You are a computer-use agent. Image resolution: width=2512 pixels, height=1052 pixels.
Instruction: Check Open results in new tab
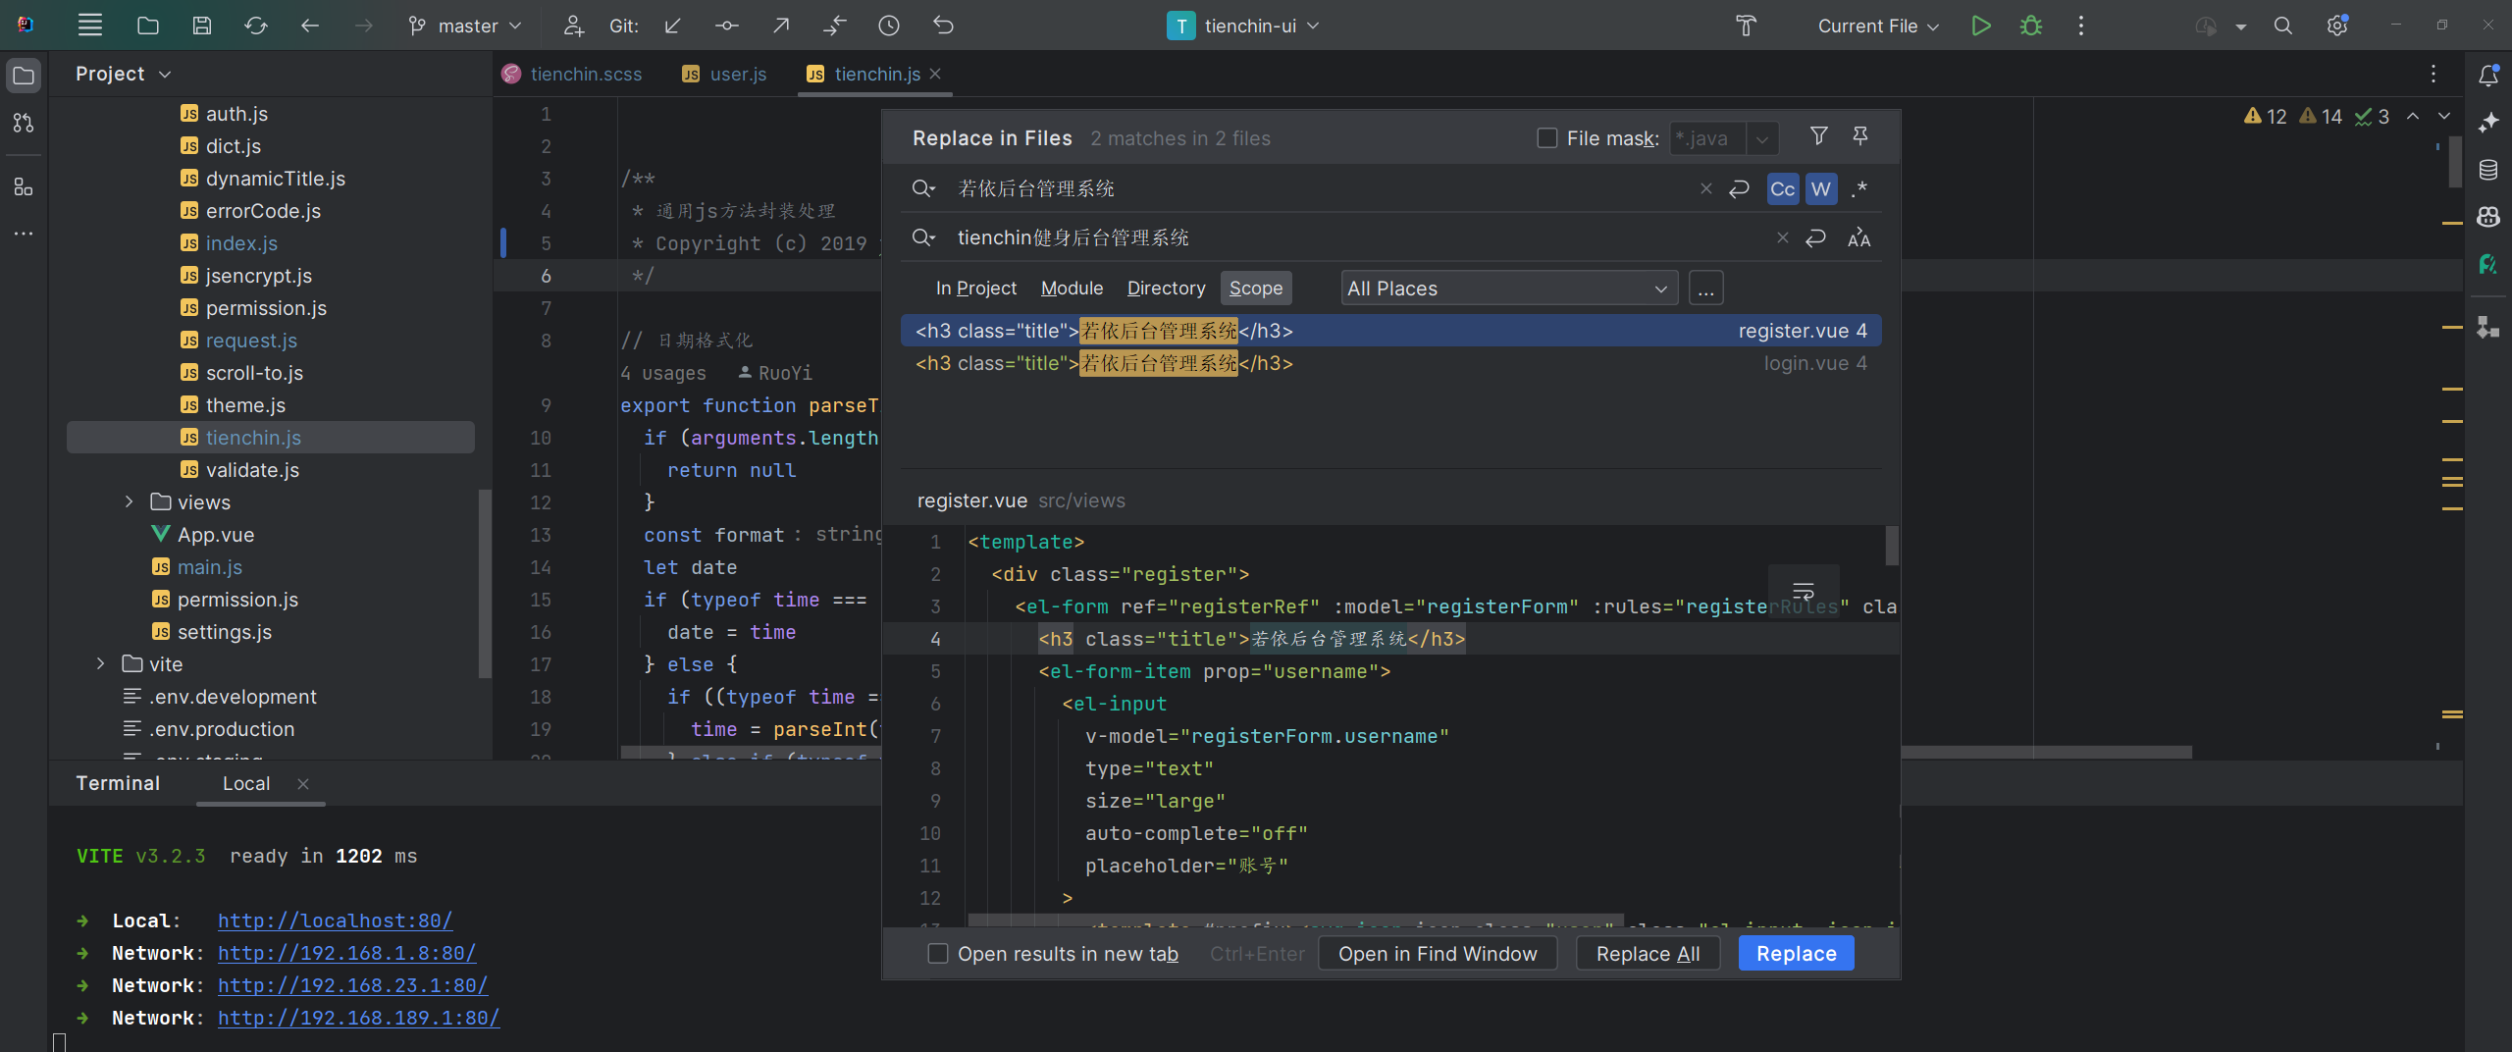938,954
